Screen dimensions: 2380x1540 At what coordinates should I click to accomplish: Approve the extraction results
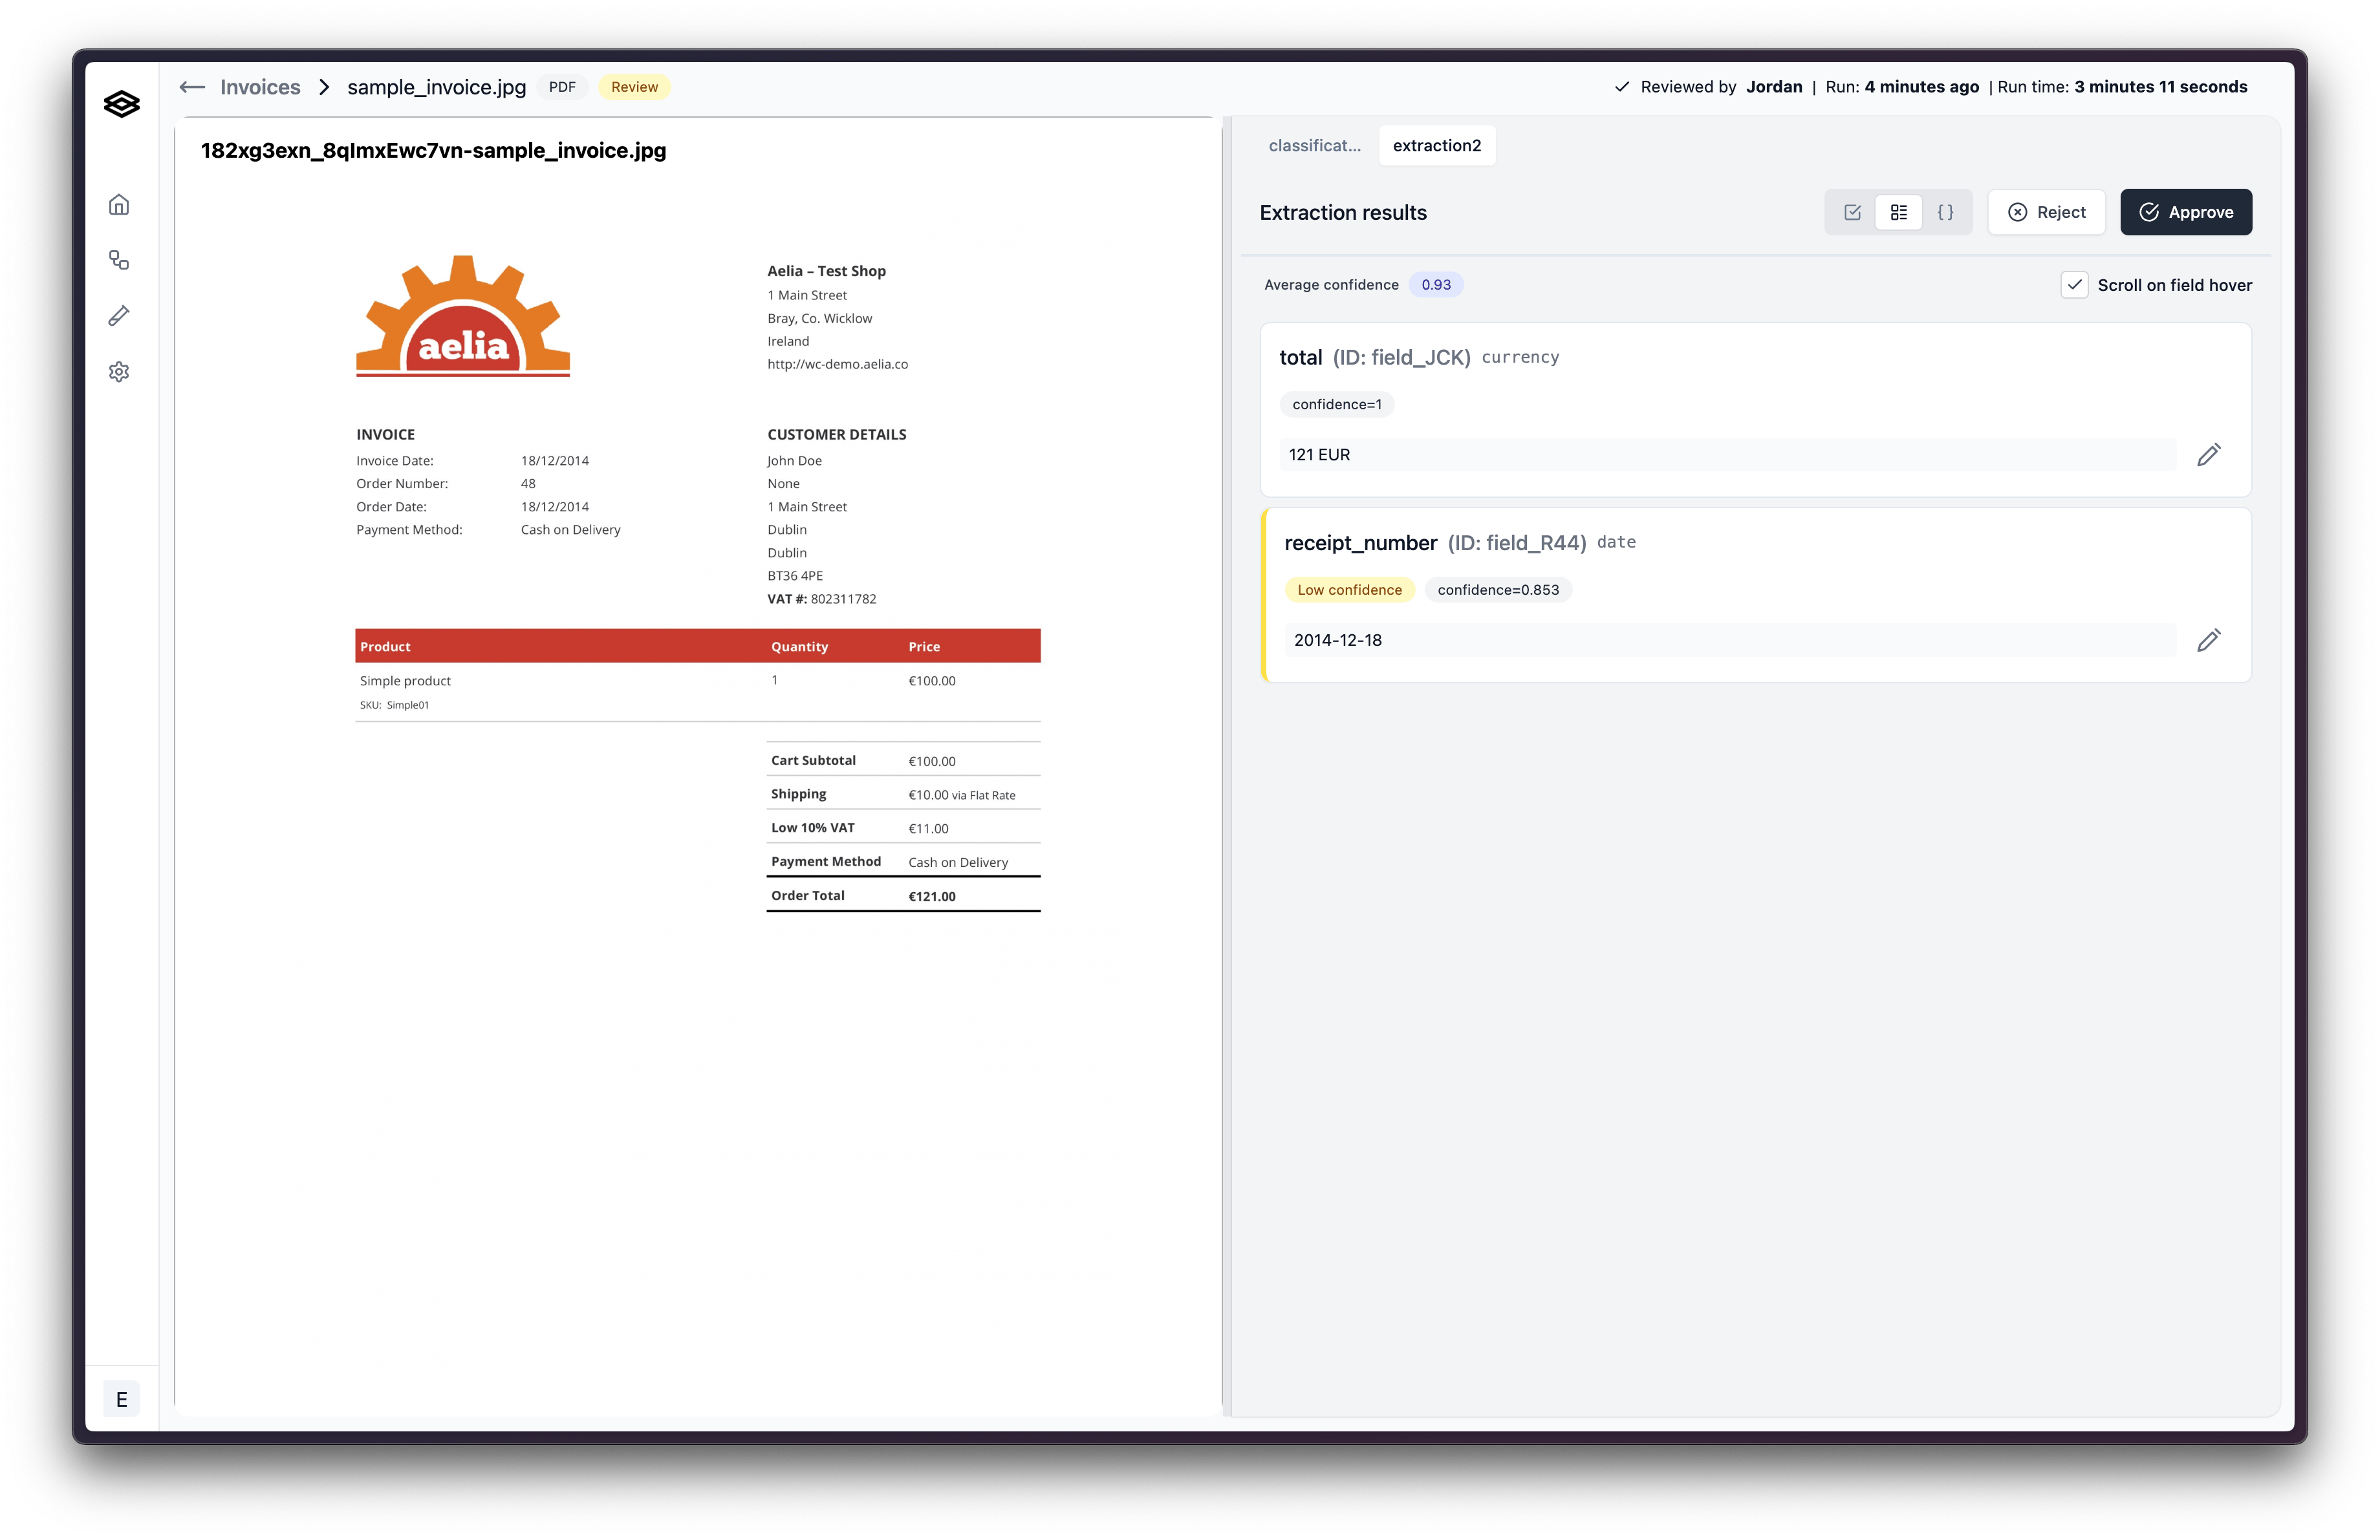pyautogui.click(x=2185, y=212)
